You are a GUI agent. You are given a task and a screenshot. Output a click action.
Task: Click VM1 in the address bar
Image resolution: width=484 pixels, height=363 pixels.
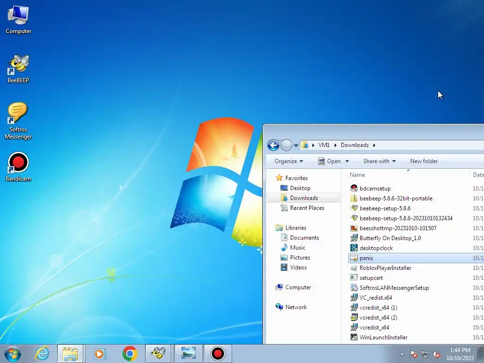coord(324,145)
